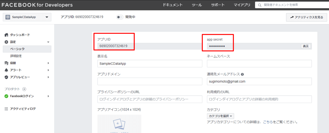Click the 利用規約のURL input field
The width and height of the screenshot is (329, 133).
click(259, 99)
